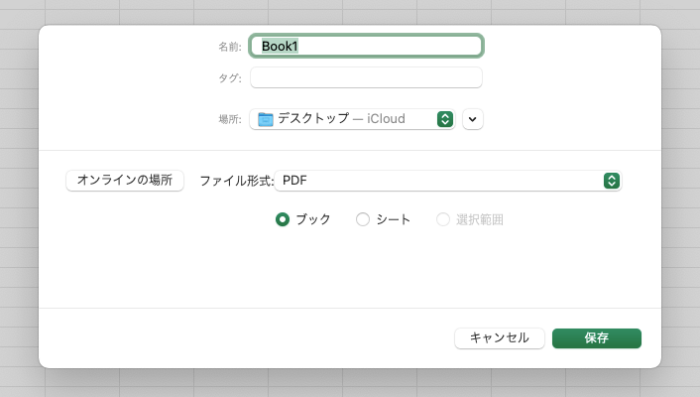Click the PDF text in format selector
This screenshot has width=700, height=397.
294,181
